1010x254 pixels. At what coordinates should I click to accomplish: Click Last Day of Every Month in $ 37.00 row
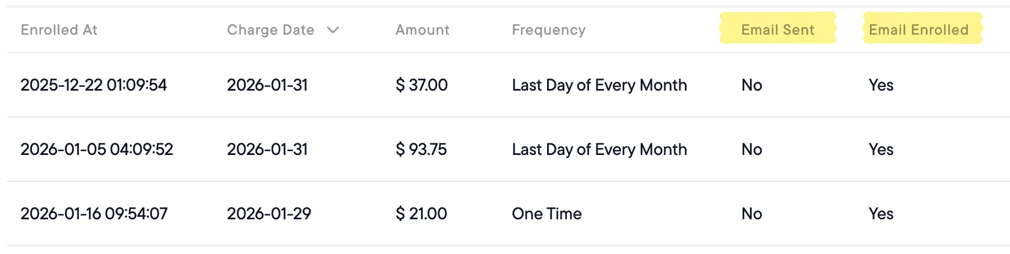(x=599, y=85)
